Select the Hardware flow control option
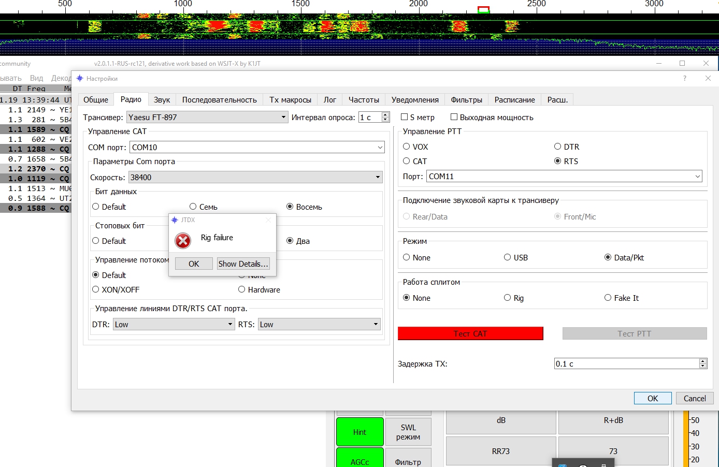This screenshot has height=467, width=719. [x=242, y=290]
